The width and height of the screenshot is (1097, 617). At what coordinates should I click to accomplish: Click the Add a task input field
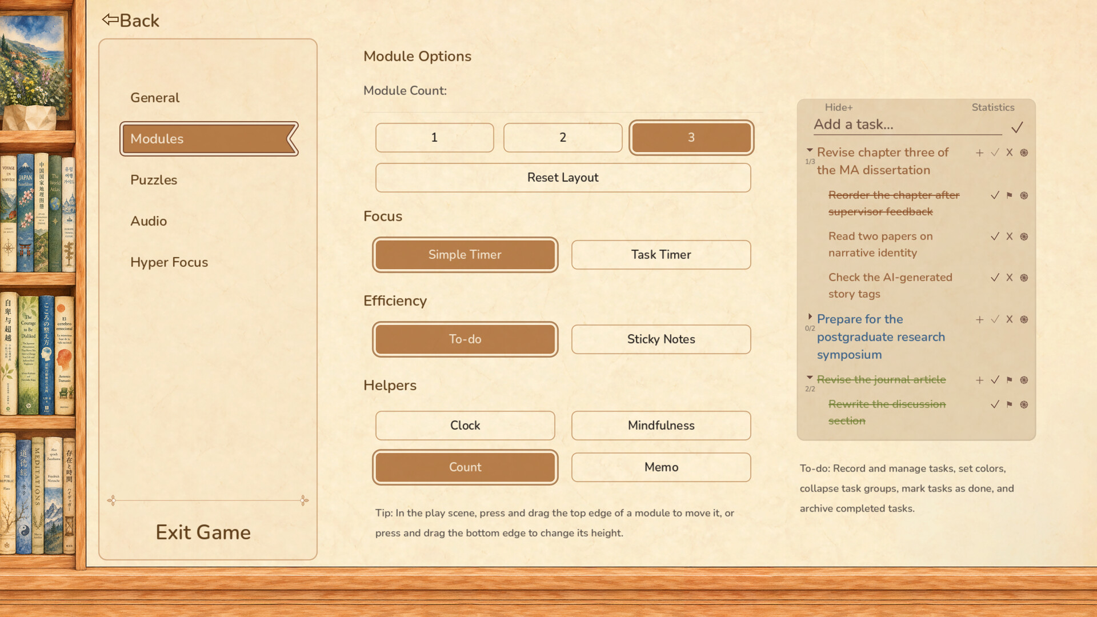point(907,125)
